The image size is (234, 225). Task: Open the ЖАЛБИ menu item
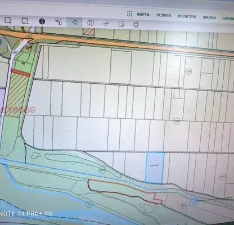pyautogui.click(x=209, y=17)
